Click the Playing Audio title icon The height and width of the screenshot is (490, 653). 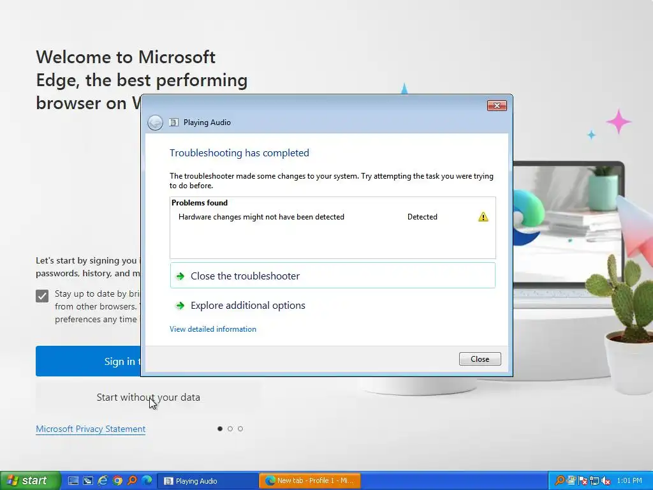[x=173, y=122]
